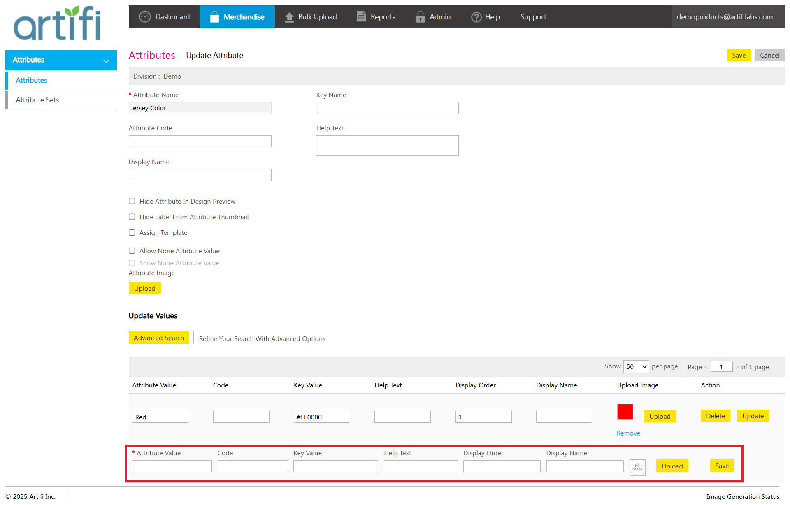Click Remove link under red image

[628, 433]
